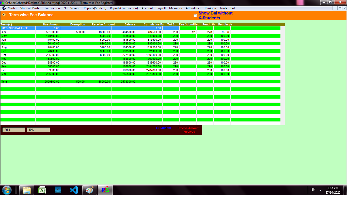Screen dimensions: 347x202
Task: Click the application icon in the menu bar
Action: pyautogui.click(x=4, y=8)
